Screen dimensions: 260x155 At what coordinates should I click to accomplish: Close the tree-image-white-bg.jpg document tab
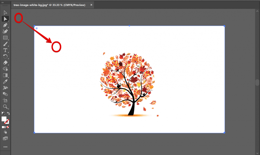(x=91, y=5)
